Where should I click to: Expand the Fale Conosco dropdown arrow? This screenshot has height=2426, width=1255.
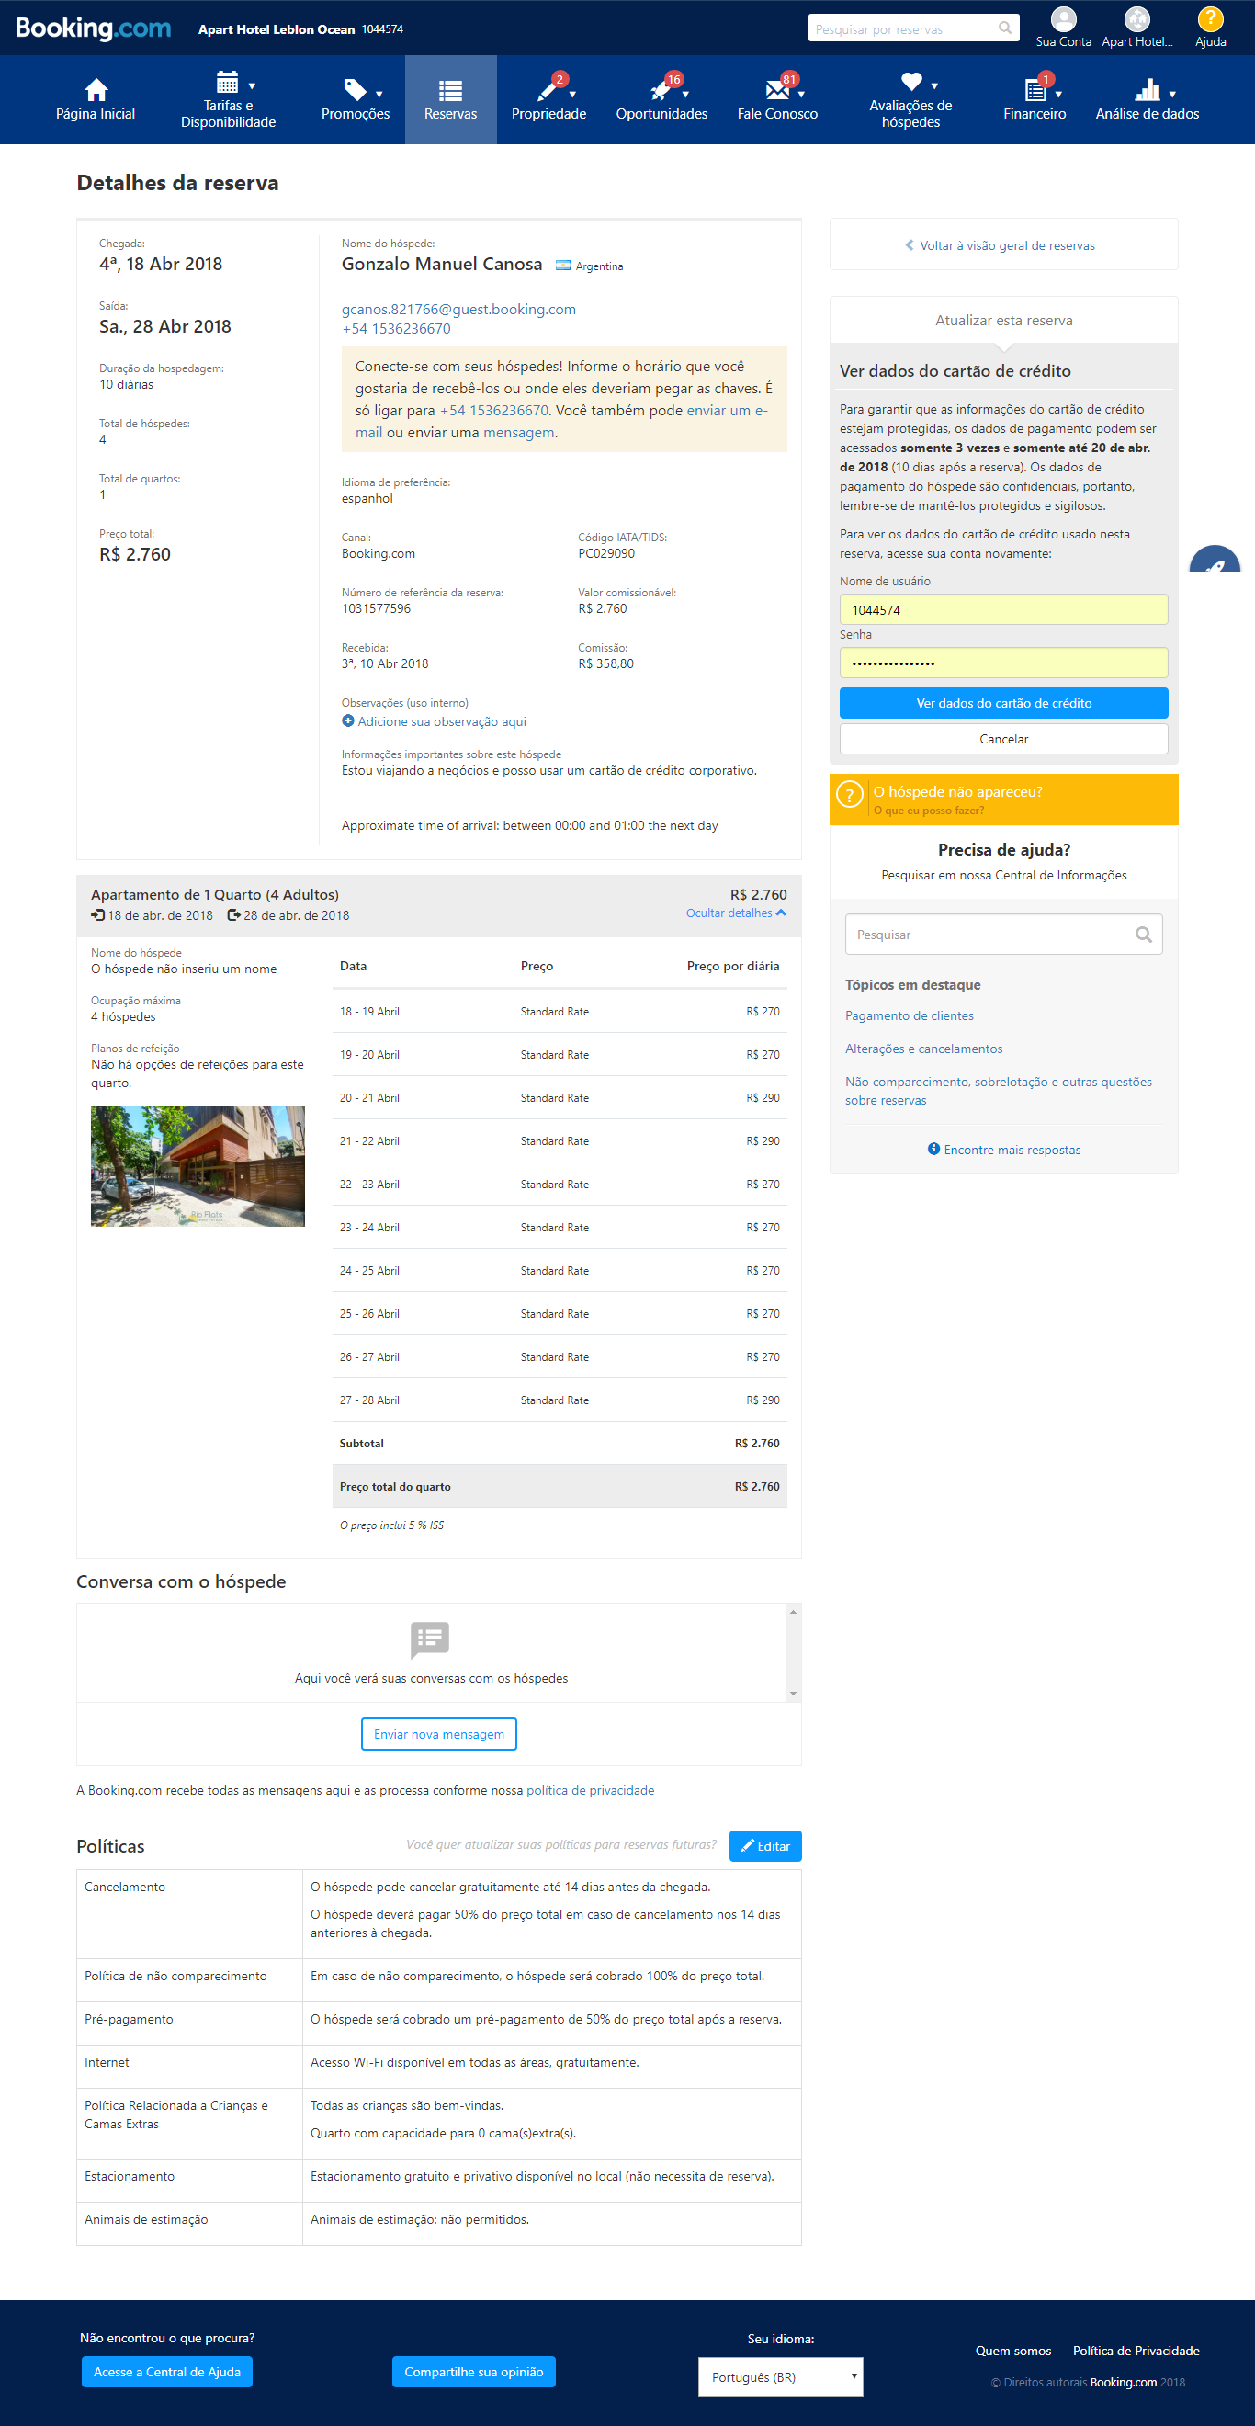pyautogui.click(x=801, y=94)
